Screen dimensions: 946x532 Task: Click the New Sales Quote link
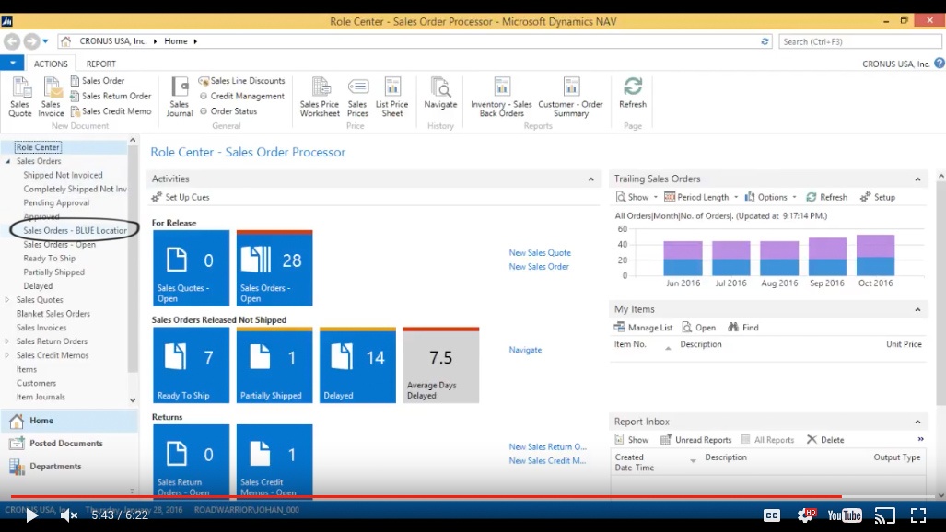540,253
